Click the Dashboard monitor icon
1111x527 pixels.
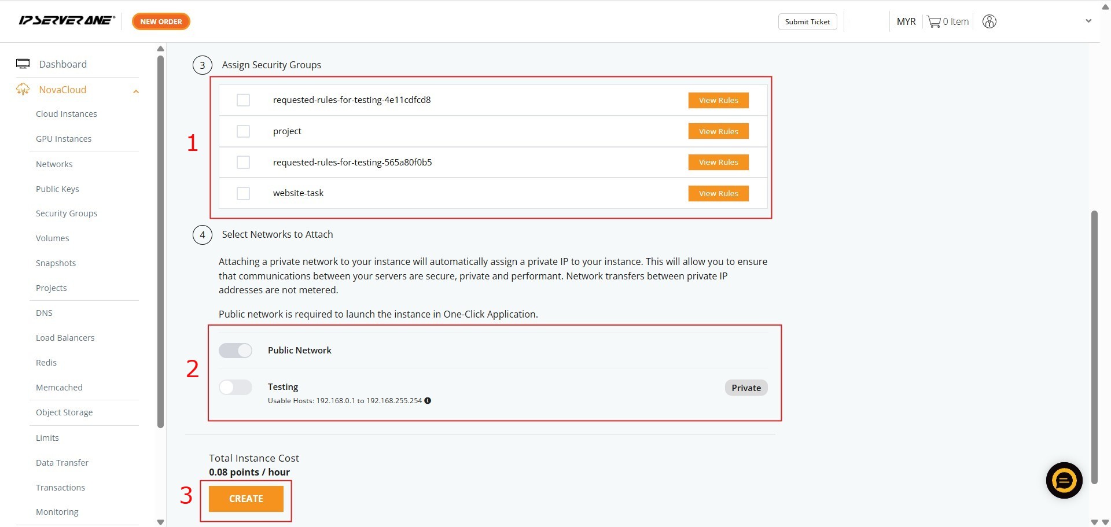(x=23, y=64)
